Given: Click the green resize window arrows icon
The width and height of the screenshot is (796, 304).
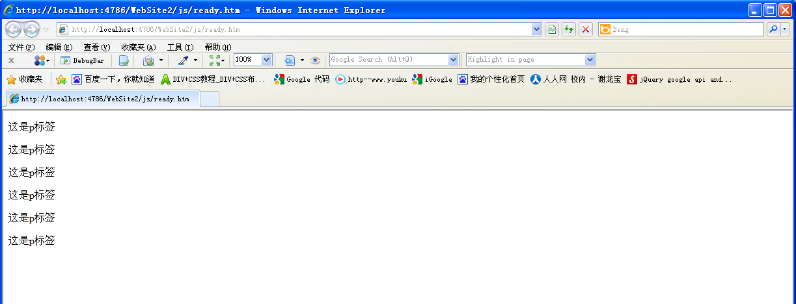Looking at the screenshot, I should [215, 60].
